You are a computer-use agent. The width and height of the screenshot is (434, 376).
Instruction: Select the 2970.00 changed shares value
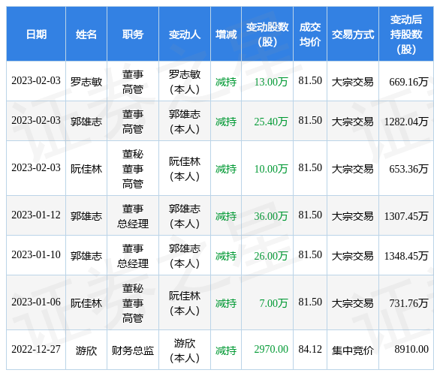271,349
